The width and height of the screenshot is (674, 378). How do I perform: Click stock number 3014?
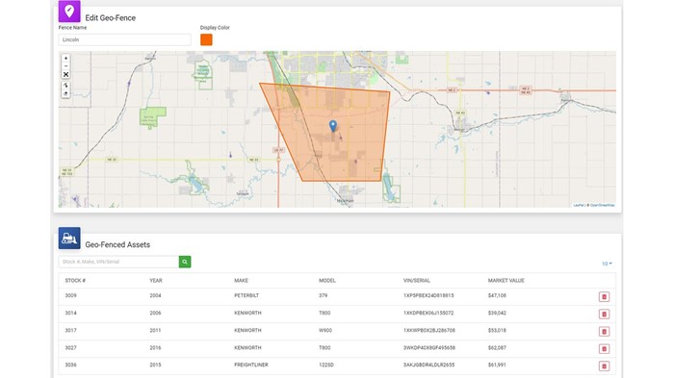[70, 313]
